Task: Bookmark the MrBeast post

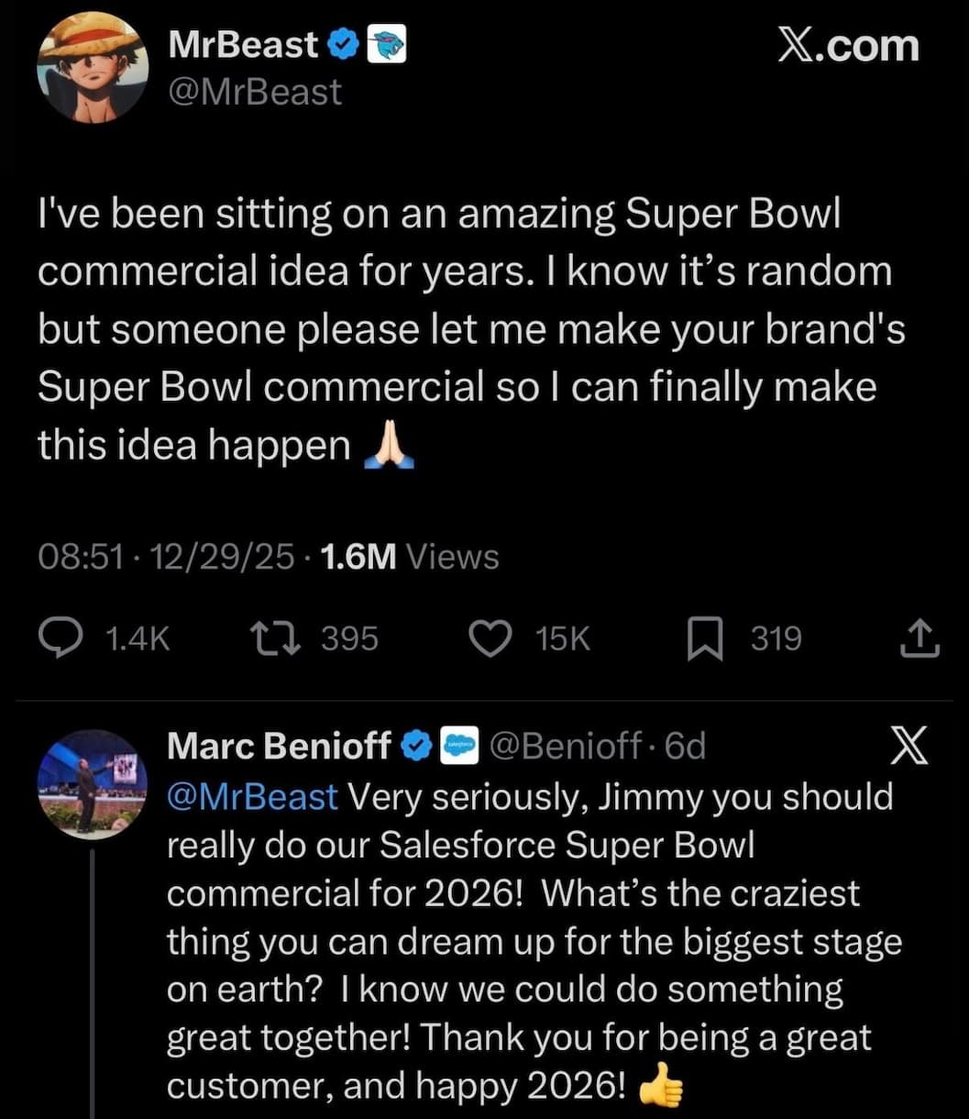Action: tap(704, 639)
